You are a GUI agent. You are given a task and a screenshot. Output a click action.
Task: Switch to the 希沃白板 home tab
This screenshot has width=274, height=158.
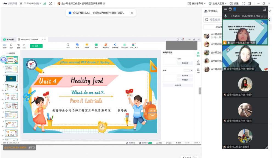[x=9, y=39]
